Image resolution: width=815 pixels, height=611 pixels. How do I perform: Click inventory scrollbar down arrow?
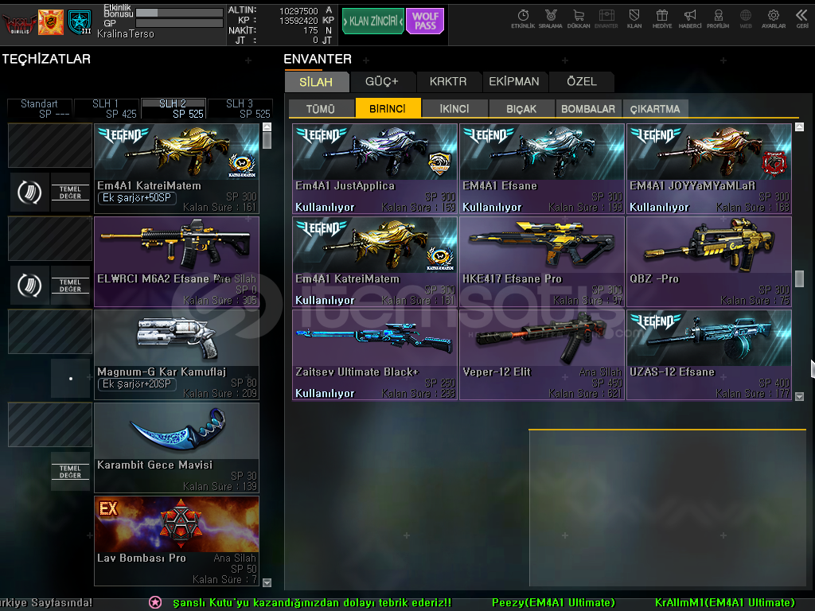tap(799, 396)
